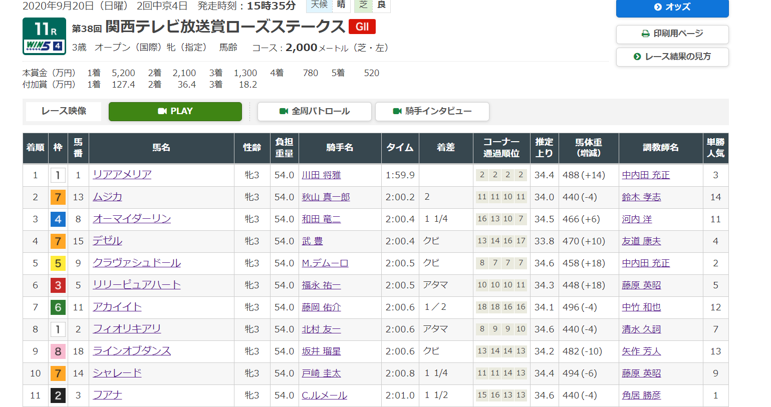The image size is (771, 407).
Task: Open horse link クラヴァシュドール
Action: [x=137, y=263]
